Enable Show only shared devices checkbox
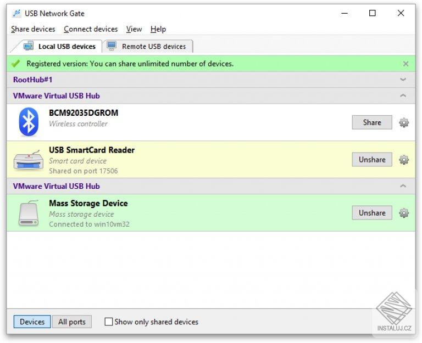The height and width of the screenshot is (343, 422). (x=108, y=322)
